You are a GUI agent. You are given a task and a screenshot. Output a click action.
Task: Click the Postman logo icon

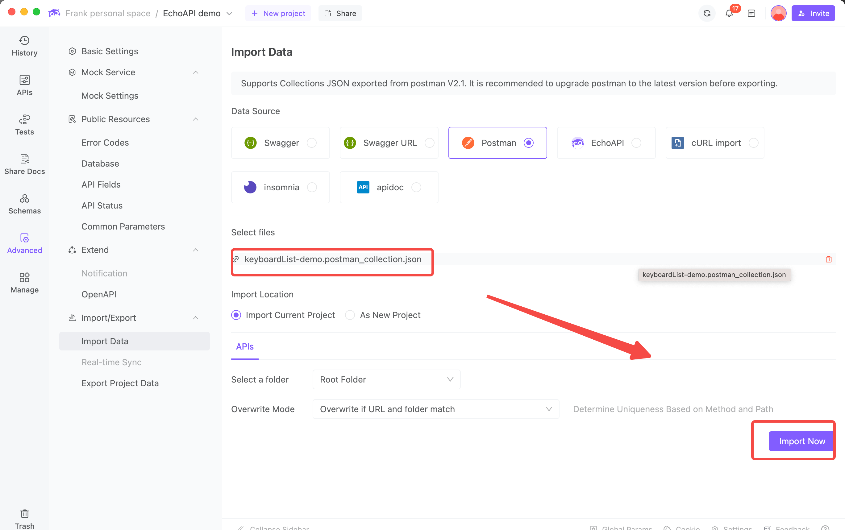[x=468, y=143]
